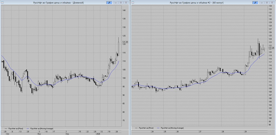The width and height of the screenshot is (276, 135).
Task: Click the 130 price axis label in the daily chart
Action: click(124, 27)
